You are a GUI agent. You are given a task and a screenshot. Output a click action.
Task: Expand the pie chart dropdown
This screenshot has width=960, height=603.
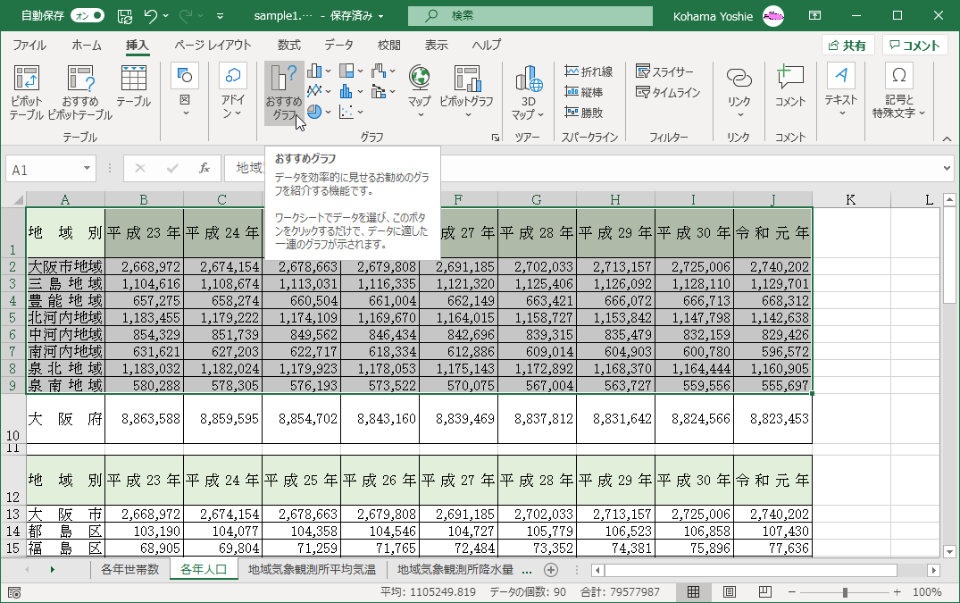click(x=329, y=113)
